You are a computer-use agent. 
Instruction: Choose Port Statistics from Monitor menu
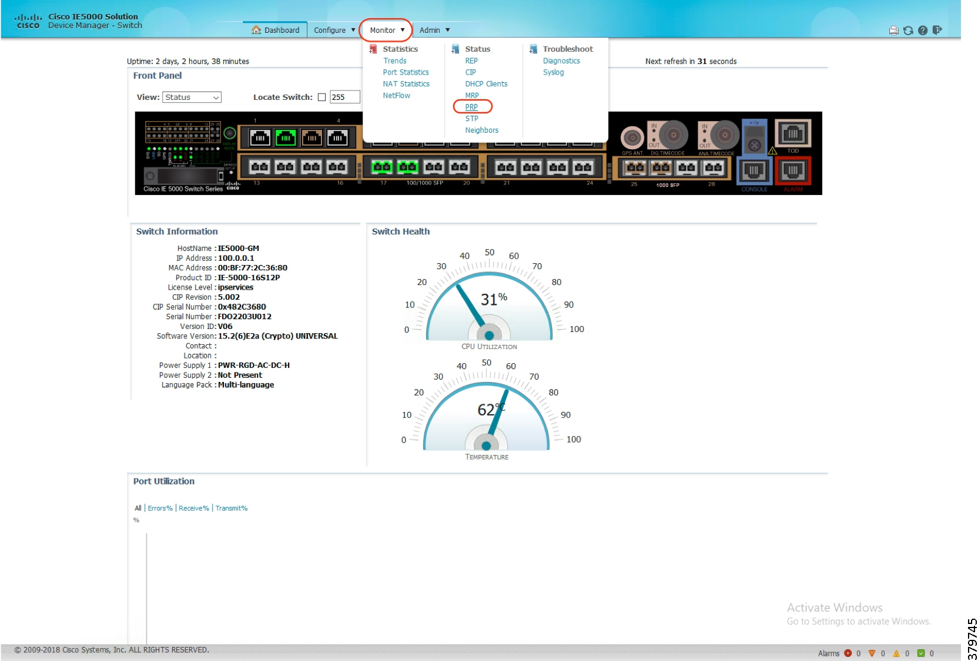(406, 72)
